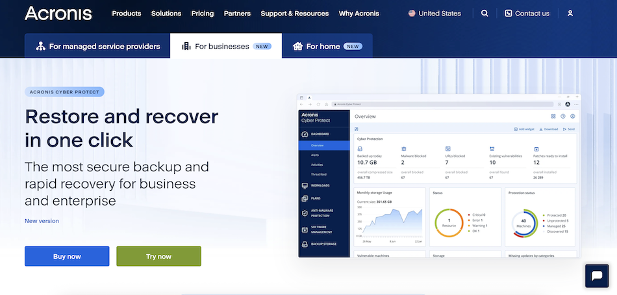The width and height of the screenshot is (617, 295).
Task: Open the user account icon
Action: pos(570,14)
